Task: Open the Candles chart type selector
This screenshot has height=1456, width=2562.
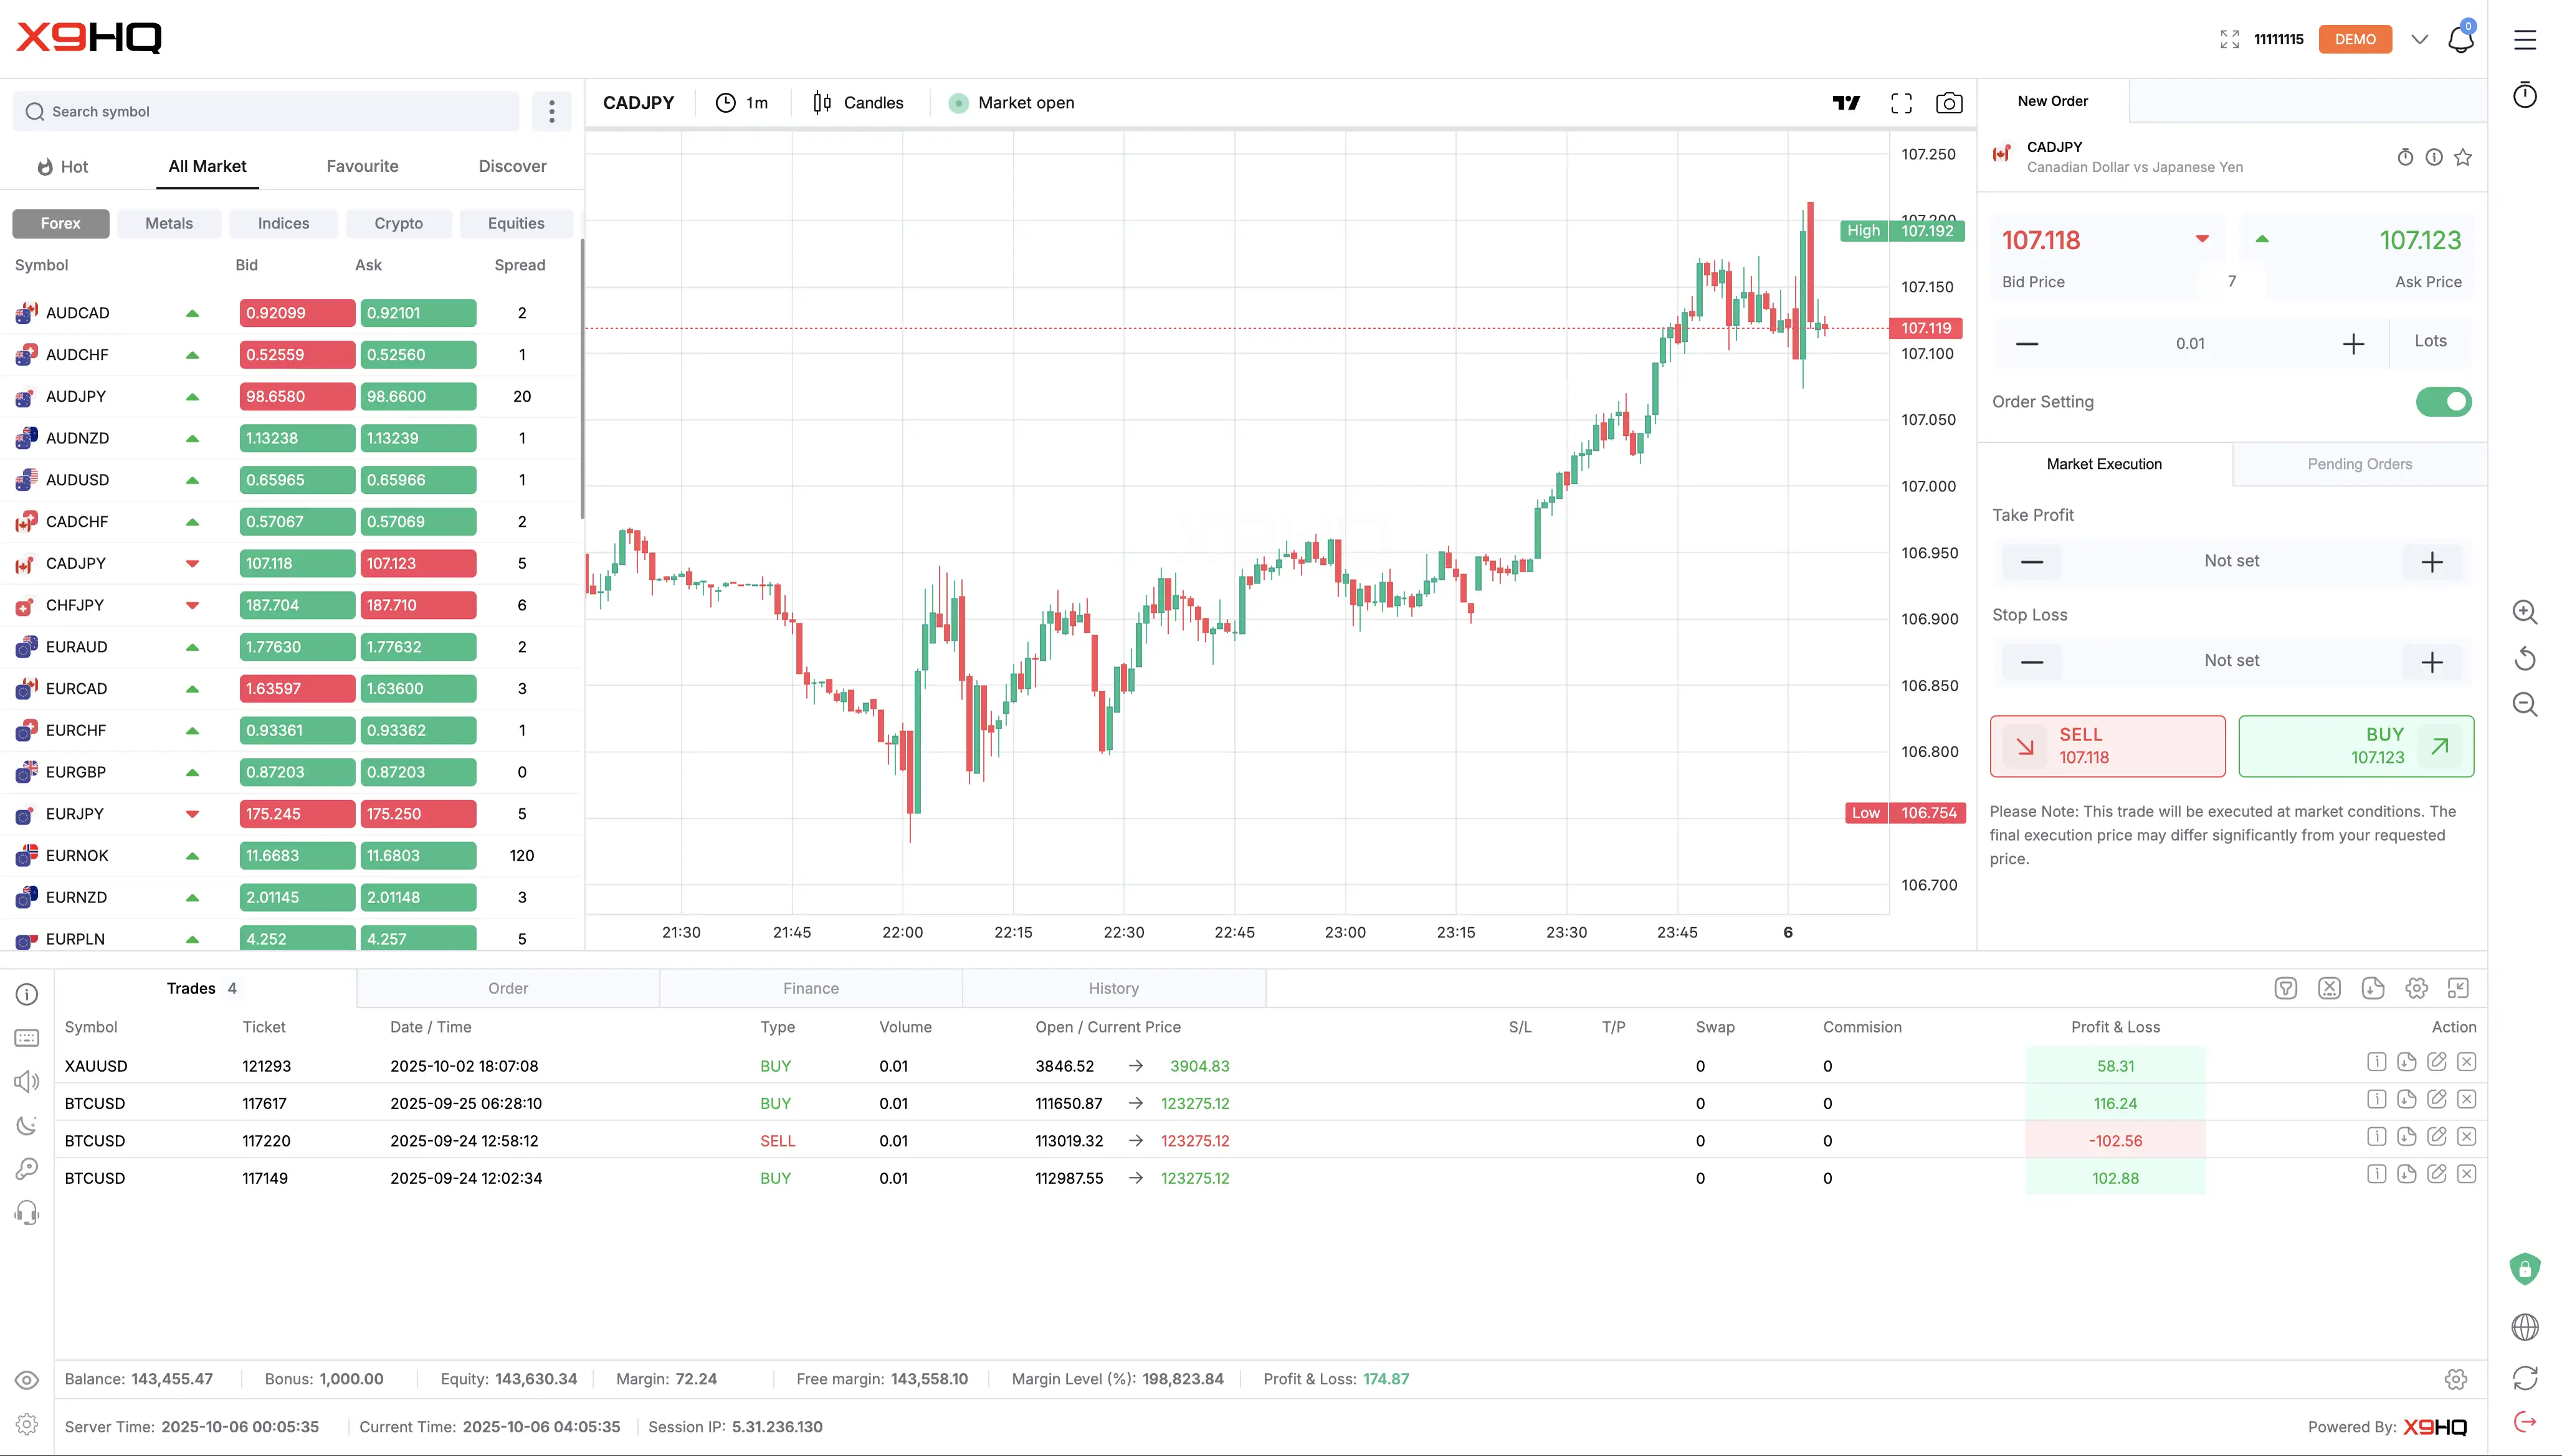Action: pos(859,103)
